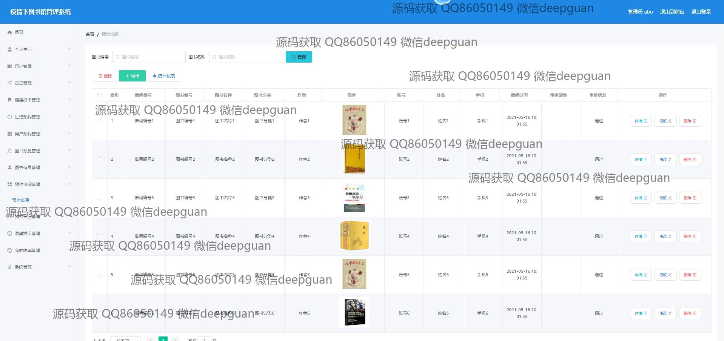
Task: Open the 预约借阅 submenu item
Action: coord(20,200)
